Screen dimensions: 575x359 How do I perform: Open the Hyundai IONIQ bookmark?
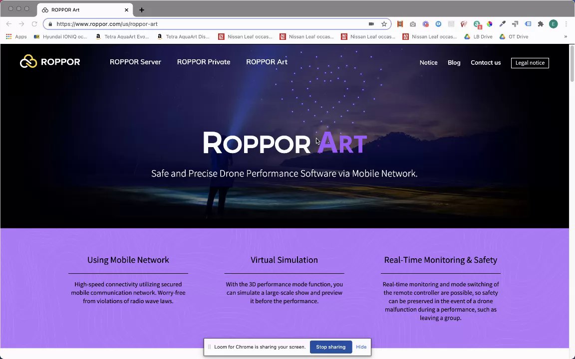pos(60,36)
